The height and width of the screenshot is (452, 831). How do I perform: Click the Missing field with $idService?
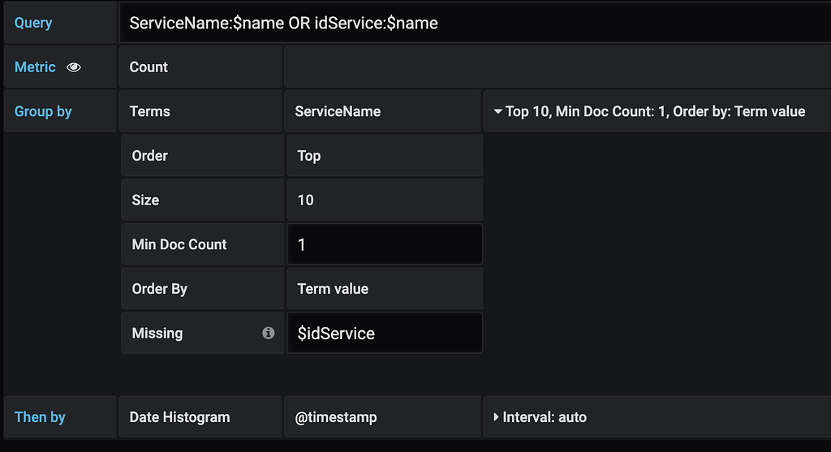click(384, 334)
